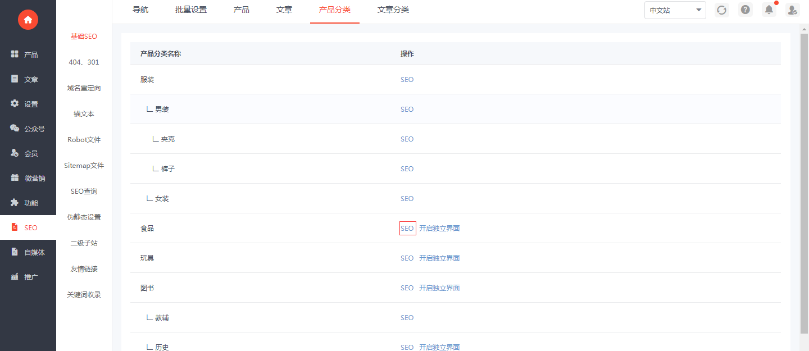The width and height of the screenshot is (809, 351).
Task: Click 开启独立界面 for 图书 row
Action: click(439, 288)
